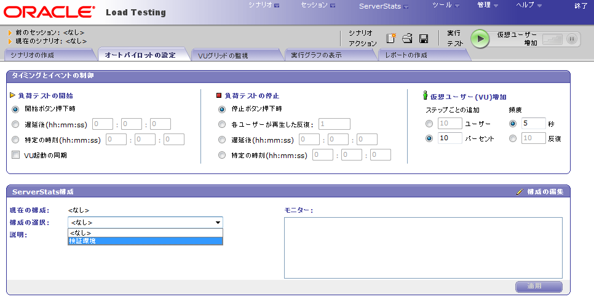Screen dimensions: 594x302
Task: Select stop 特定の時刻(hh:mm:ss) radio button
Action: click(222, 155)
